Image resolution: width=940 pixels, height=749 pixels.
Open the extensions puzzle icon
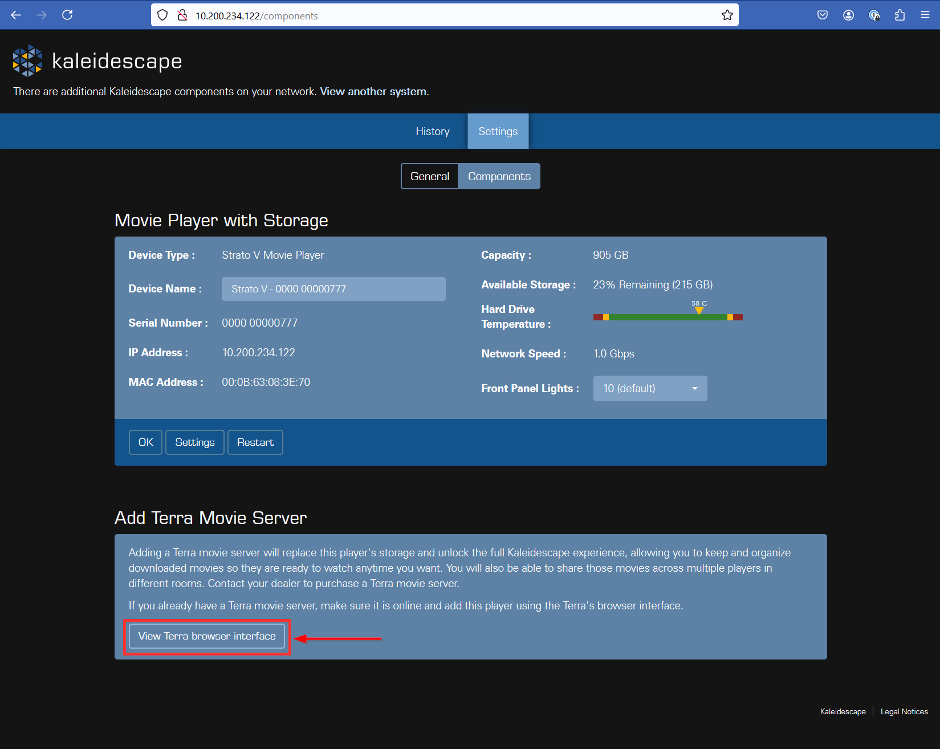click(x=900, y=15)
